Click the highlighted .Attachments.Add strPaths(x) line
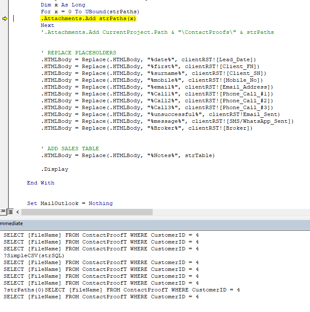Screen dimensions: 310x312 (x=88, y=19)
